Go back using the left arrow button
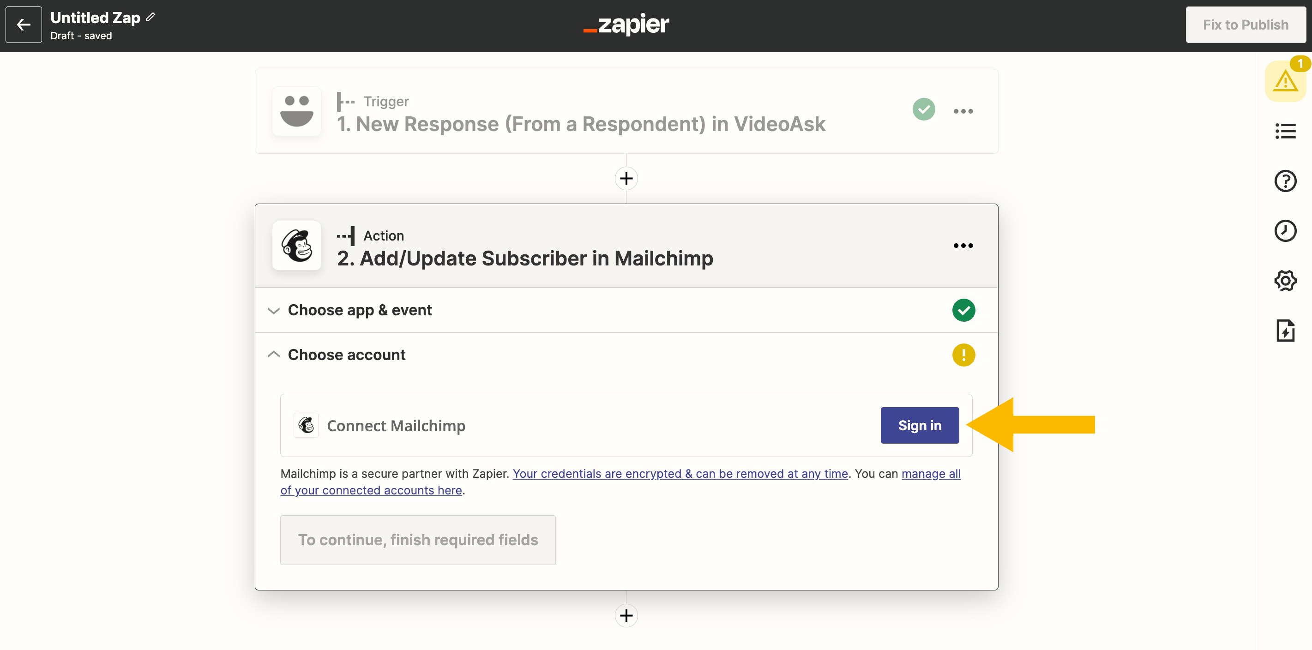 (x=24, y=24)
